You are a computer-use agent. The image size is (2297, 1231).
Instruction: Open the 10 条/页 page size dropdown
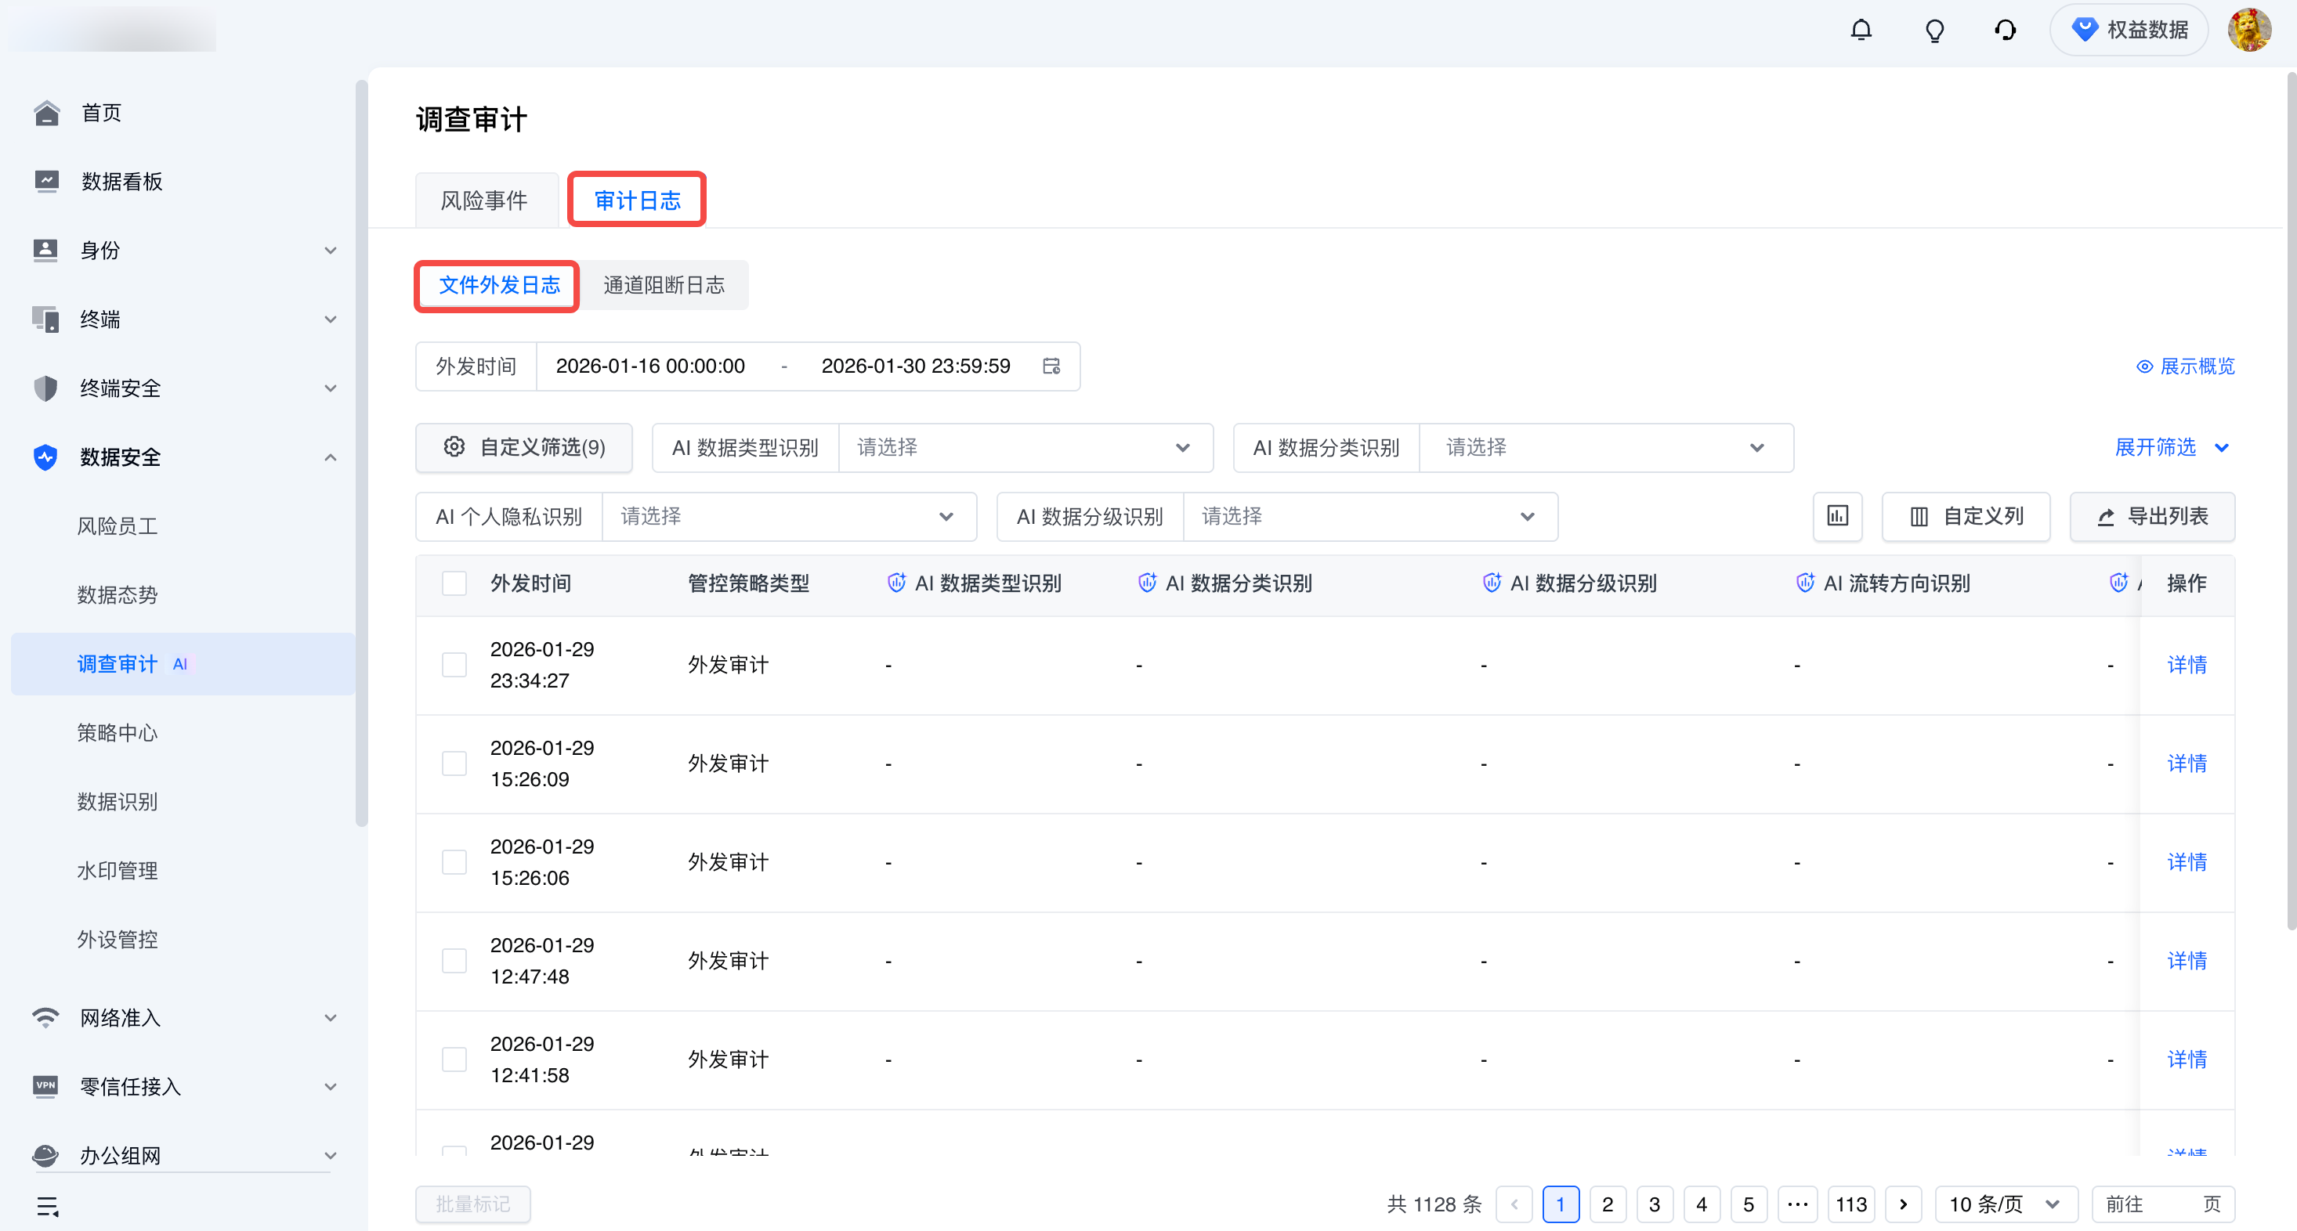pyautogui.click(x=2006, y=1204)
